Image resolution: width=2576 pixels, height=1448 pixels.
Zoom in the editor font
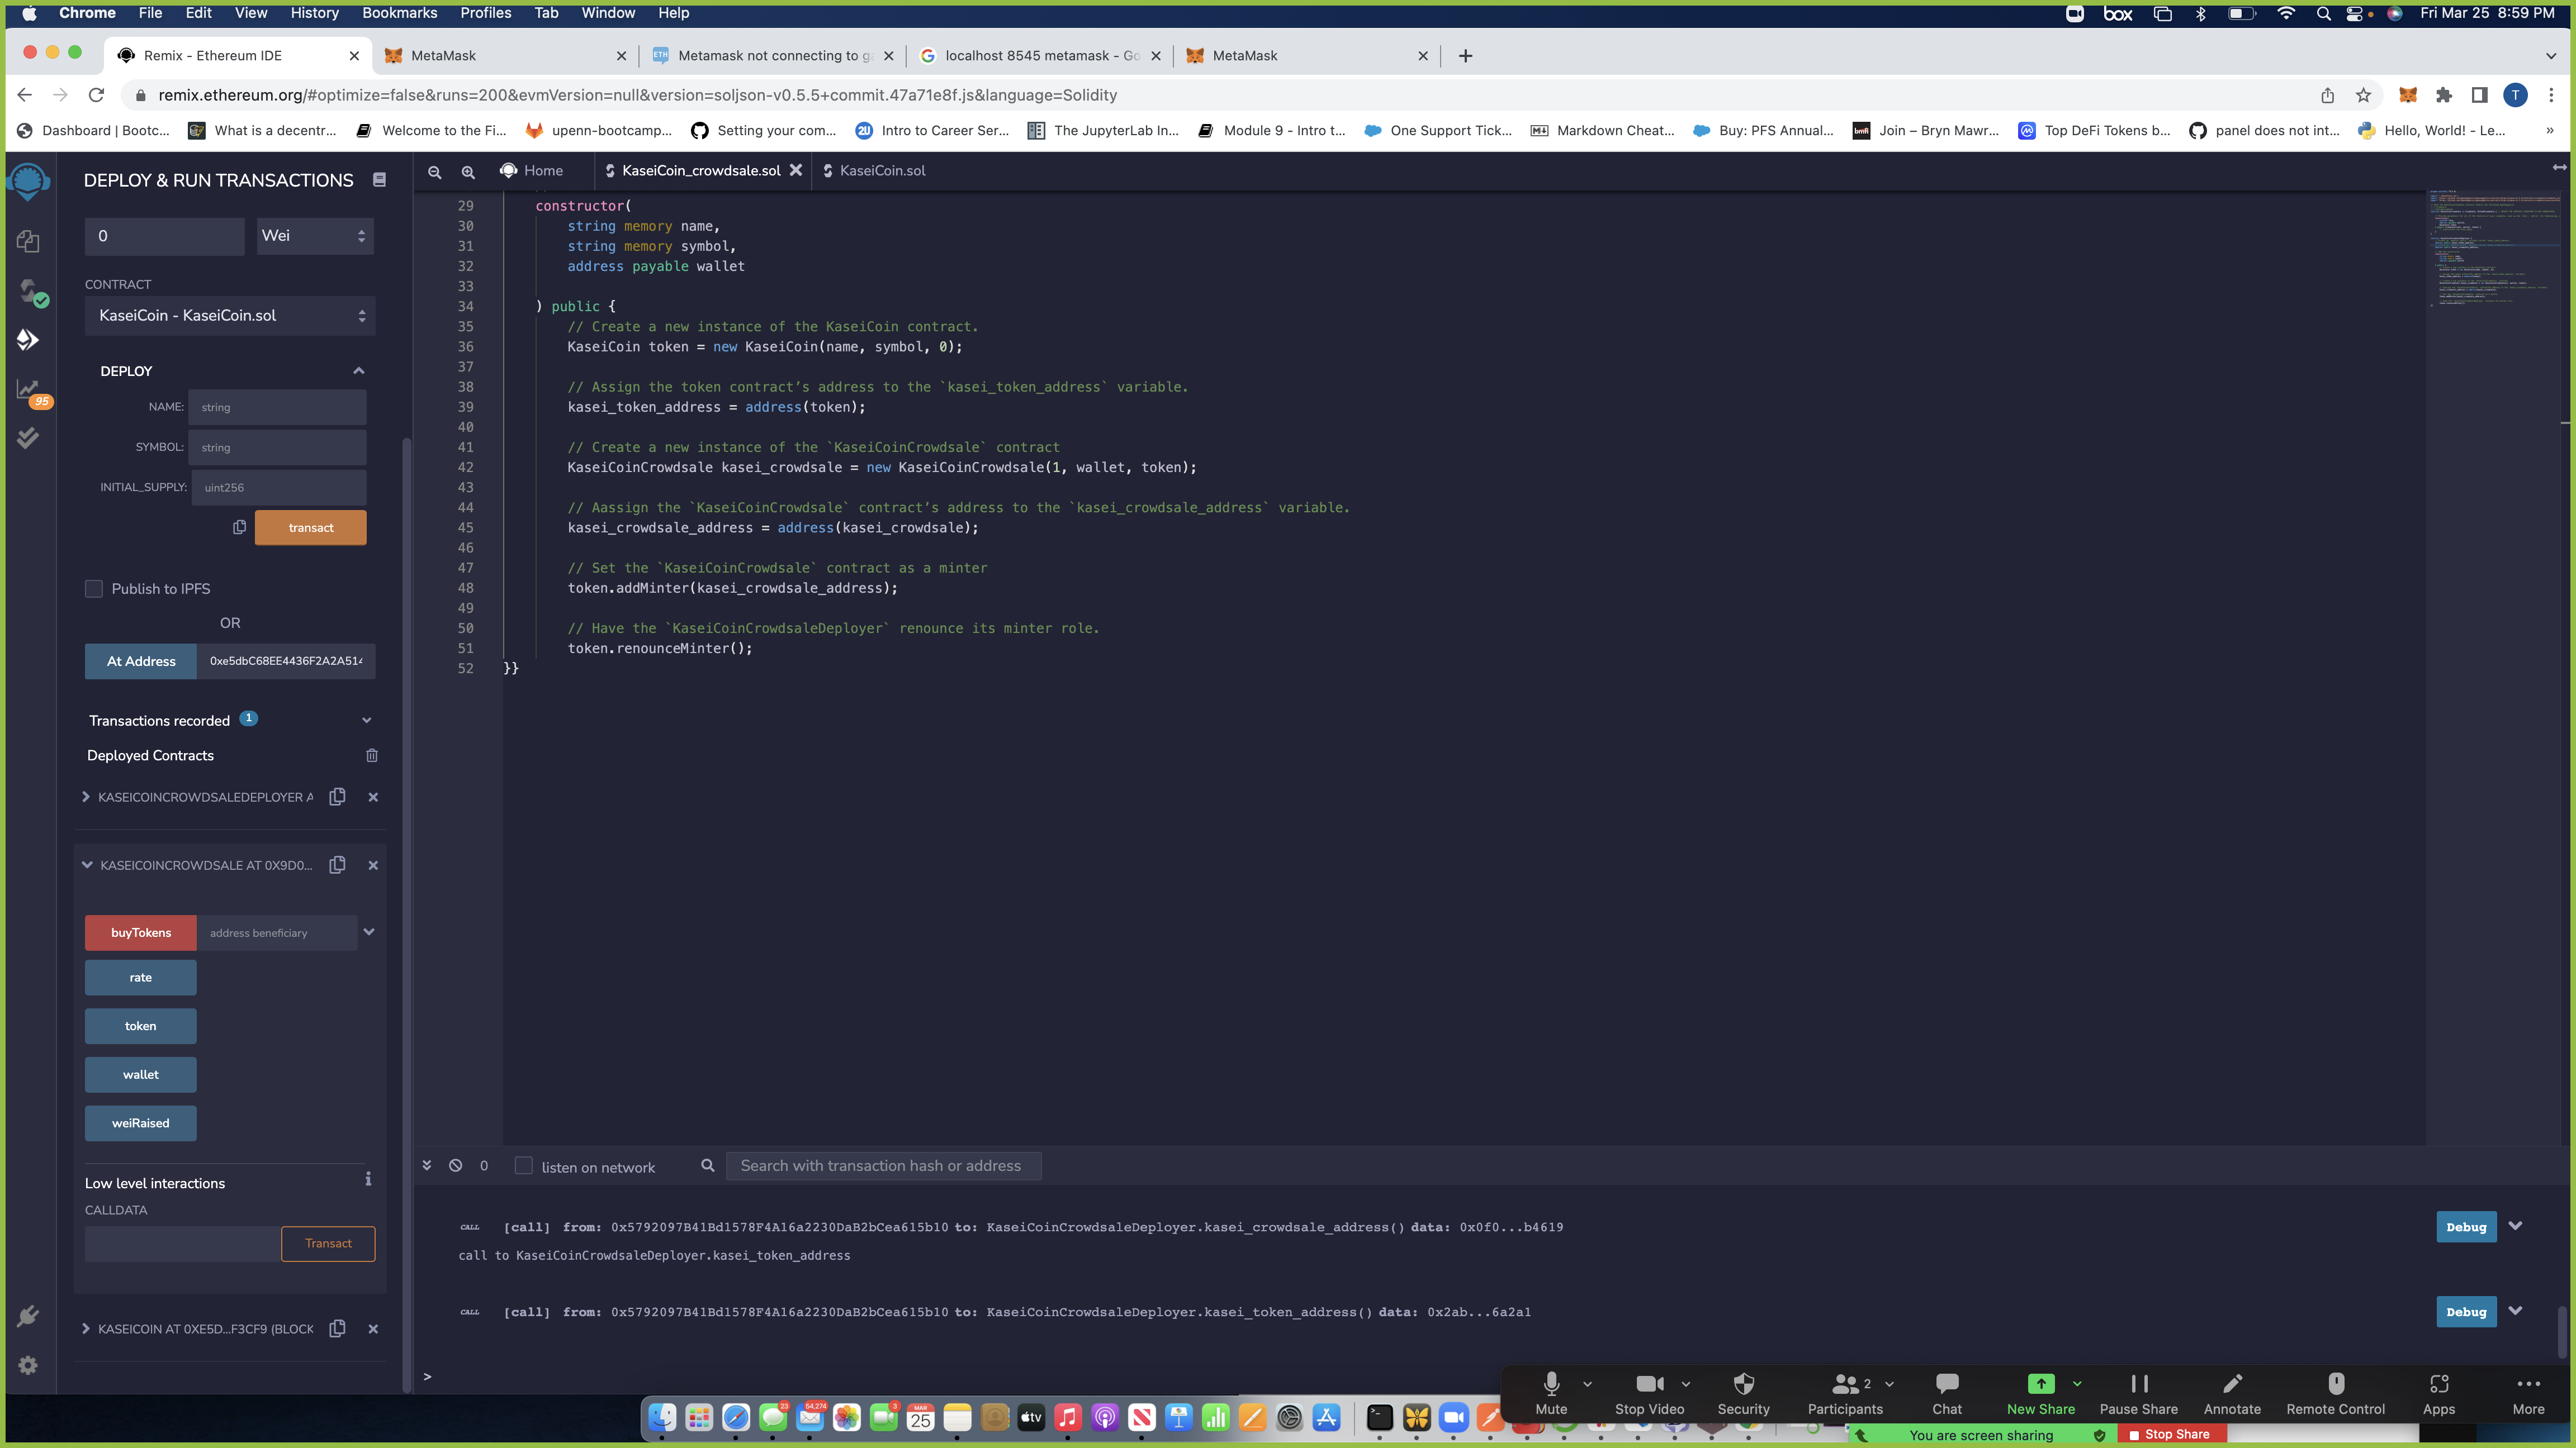(x=468, y=172)
